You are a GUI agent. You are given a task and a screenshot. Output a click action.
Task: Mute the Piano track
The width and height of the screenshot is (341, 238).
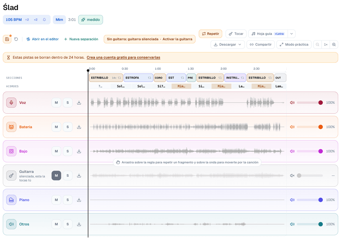[x=56, y=200]
